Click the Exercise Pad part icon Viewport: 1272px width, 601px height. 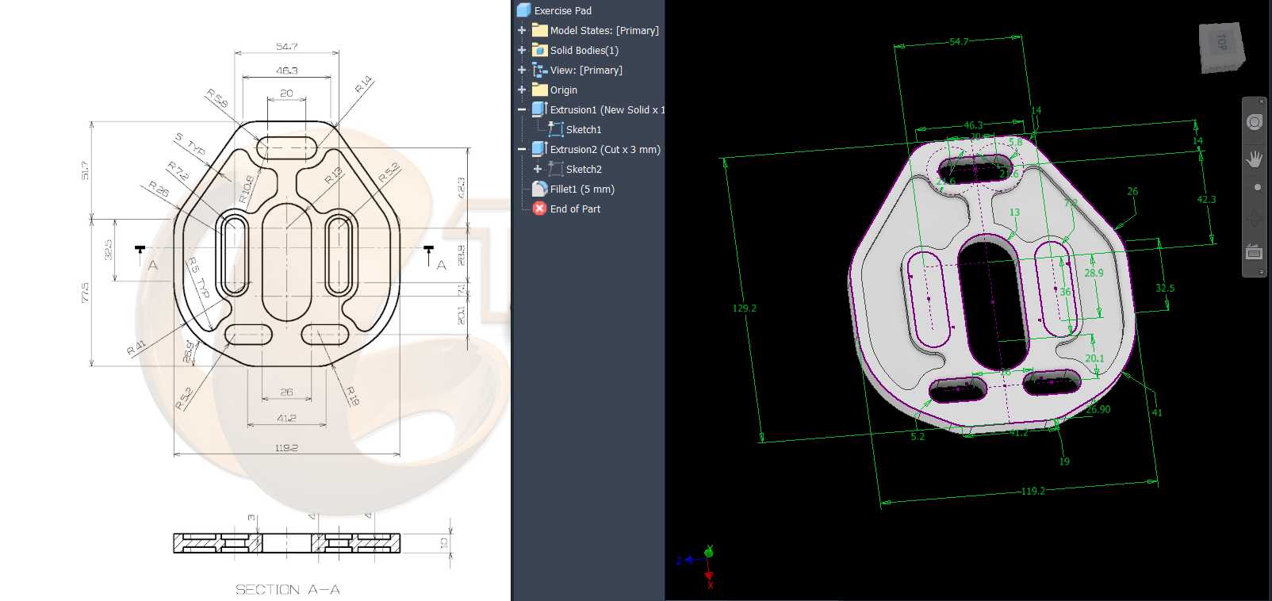523,10
